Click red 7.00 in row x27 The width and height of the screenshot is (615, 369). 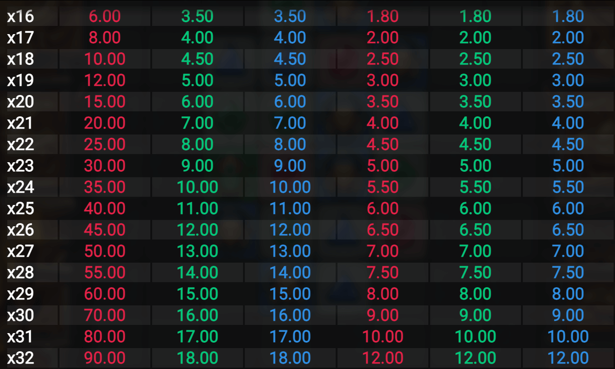(x=383, y=251)
